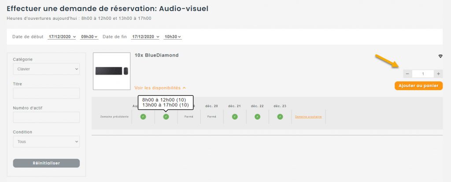
Task: Click availability checkmark for déc. 22
Action: [x=257, y=116]
